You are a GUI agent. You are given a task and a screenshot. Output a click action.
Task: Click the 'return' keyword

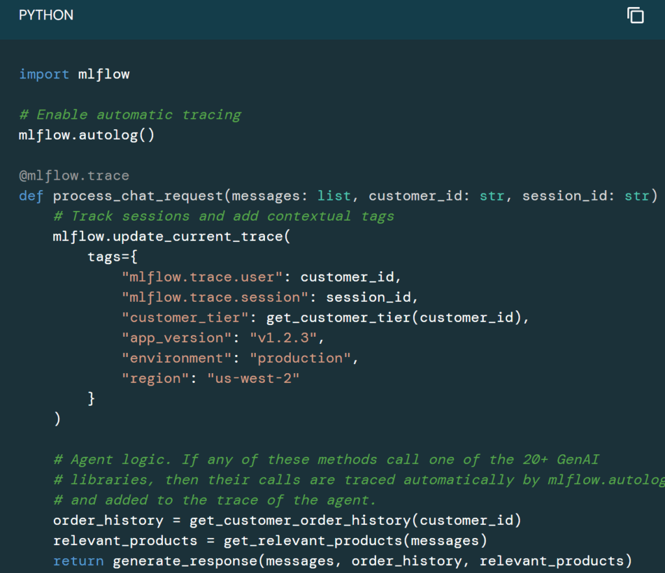click(x=79, y=561)
